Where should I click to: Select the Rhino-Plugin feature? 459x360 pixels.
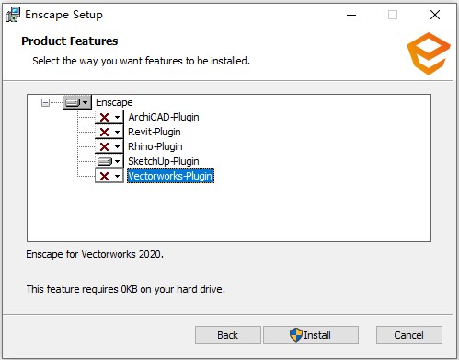point(155,146)
